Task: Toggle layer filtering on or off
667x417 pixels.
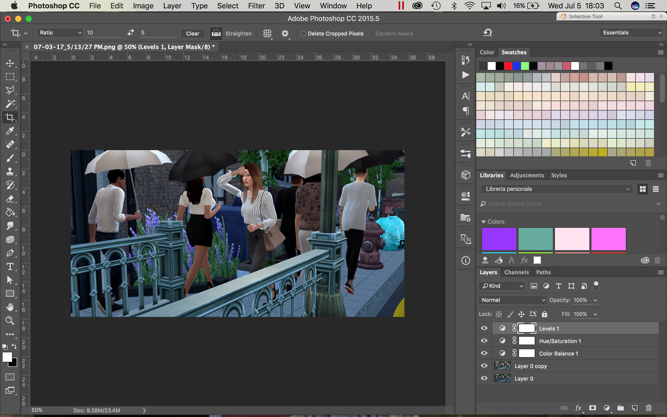Action: pos(596,285)
